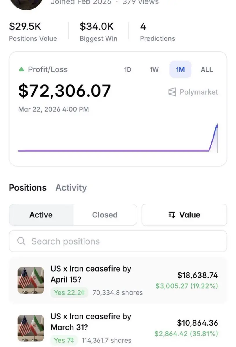Click the April 15 ceasefire flags thumbnail

[31, 280]
